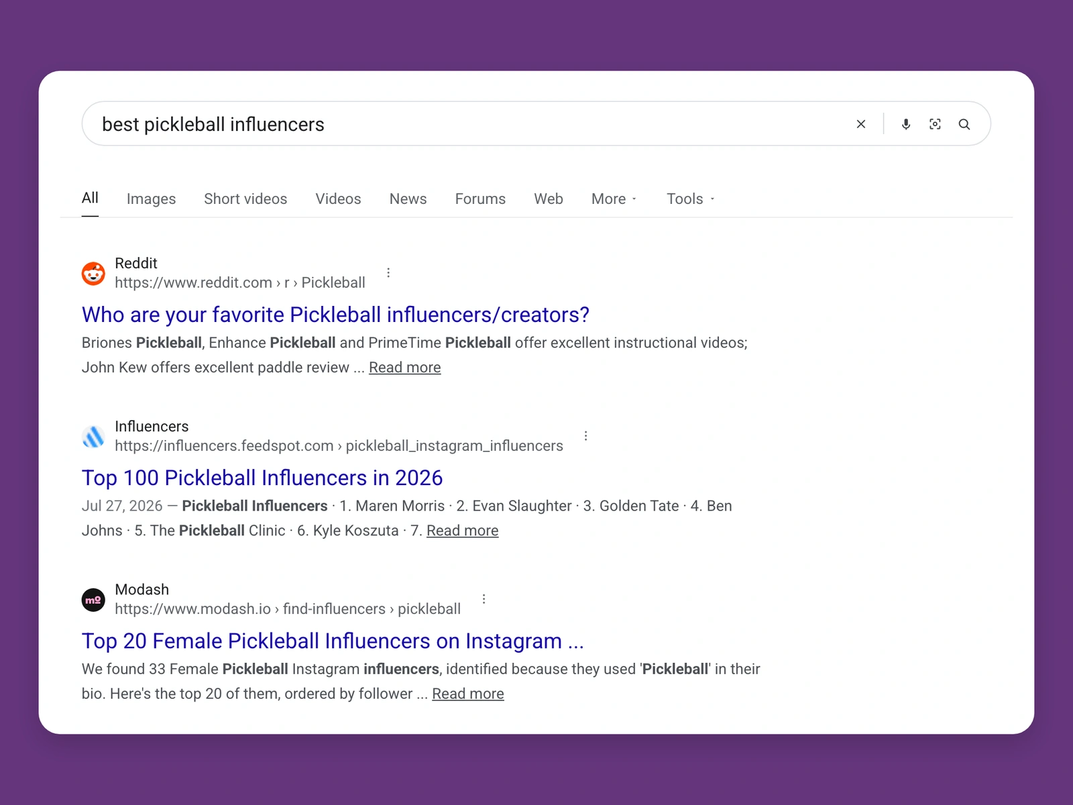The width and height of the screenshot is (1073, 805).
Task: Switch to the Videos tab
Action: click(x=338, y=199)
